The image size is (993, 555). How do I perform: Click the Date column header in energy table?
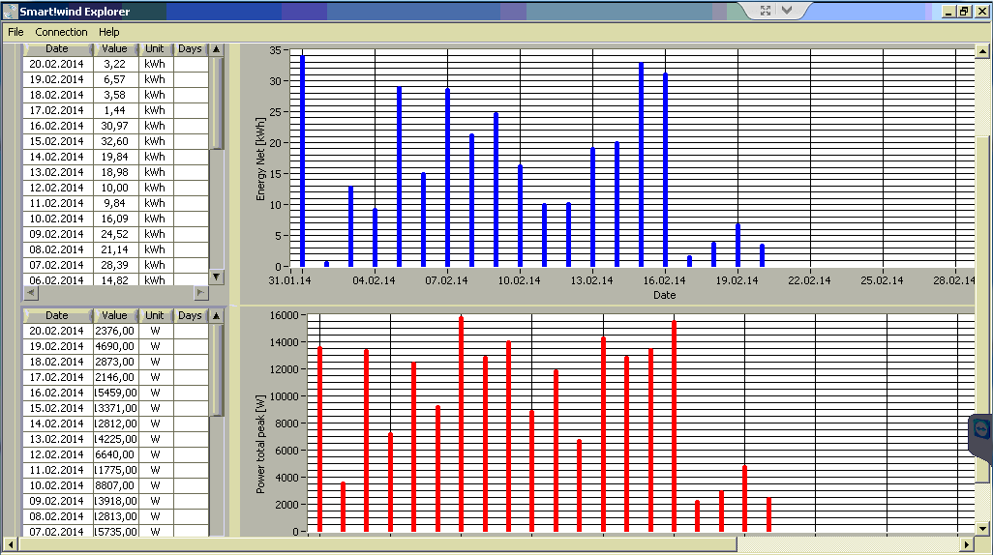[x=56, y=48]
